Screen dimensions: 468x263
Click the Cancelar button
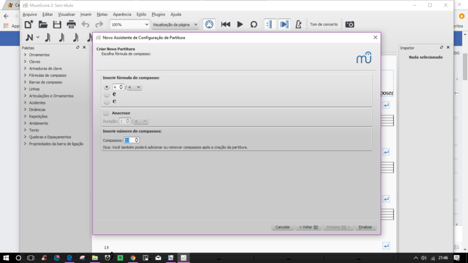point(282,227)
